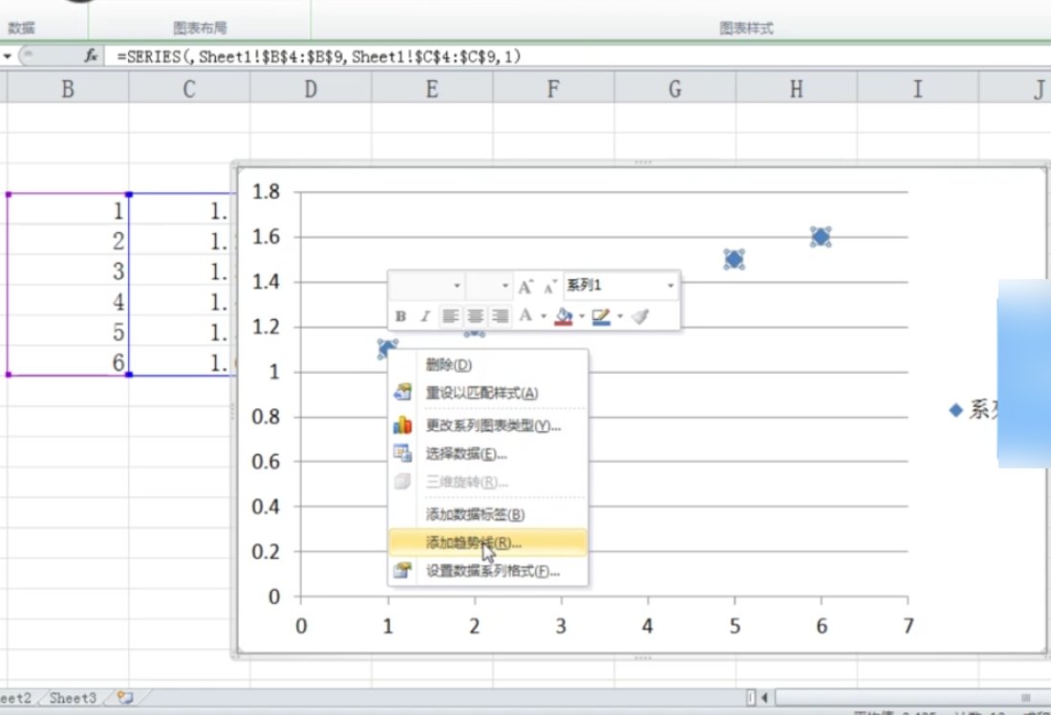
Task: Select the Format Painter icon on the mini toolbar
Action: tap(642, 315)
